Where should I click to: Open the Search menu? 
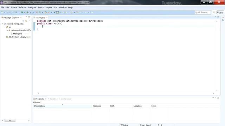pyautogui.click(x=41, y=7)
